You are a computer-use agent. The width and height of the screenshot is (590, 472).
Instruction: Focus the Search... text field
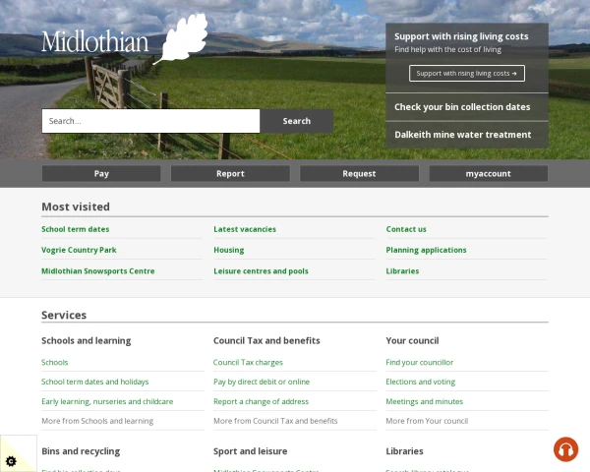[x=150, y=121]
